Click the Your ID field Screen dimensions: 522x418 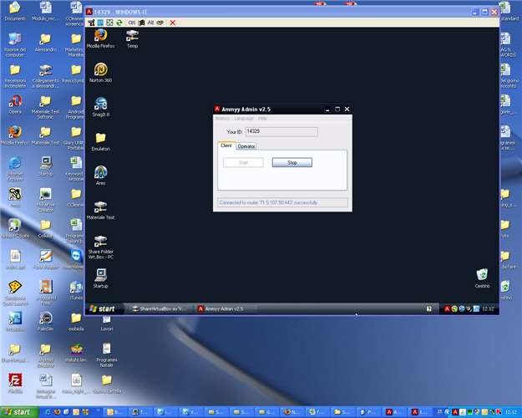click(281, 131)
